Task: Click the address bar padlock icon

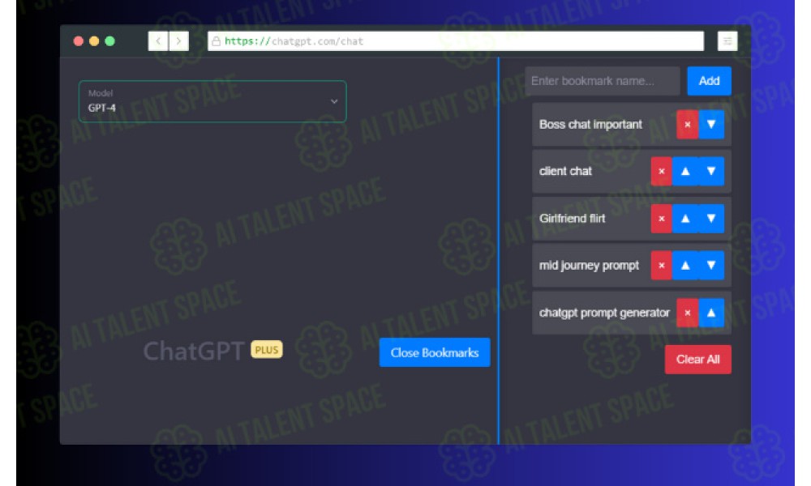Action: click(217, 41)
